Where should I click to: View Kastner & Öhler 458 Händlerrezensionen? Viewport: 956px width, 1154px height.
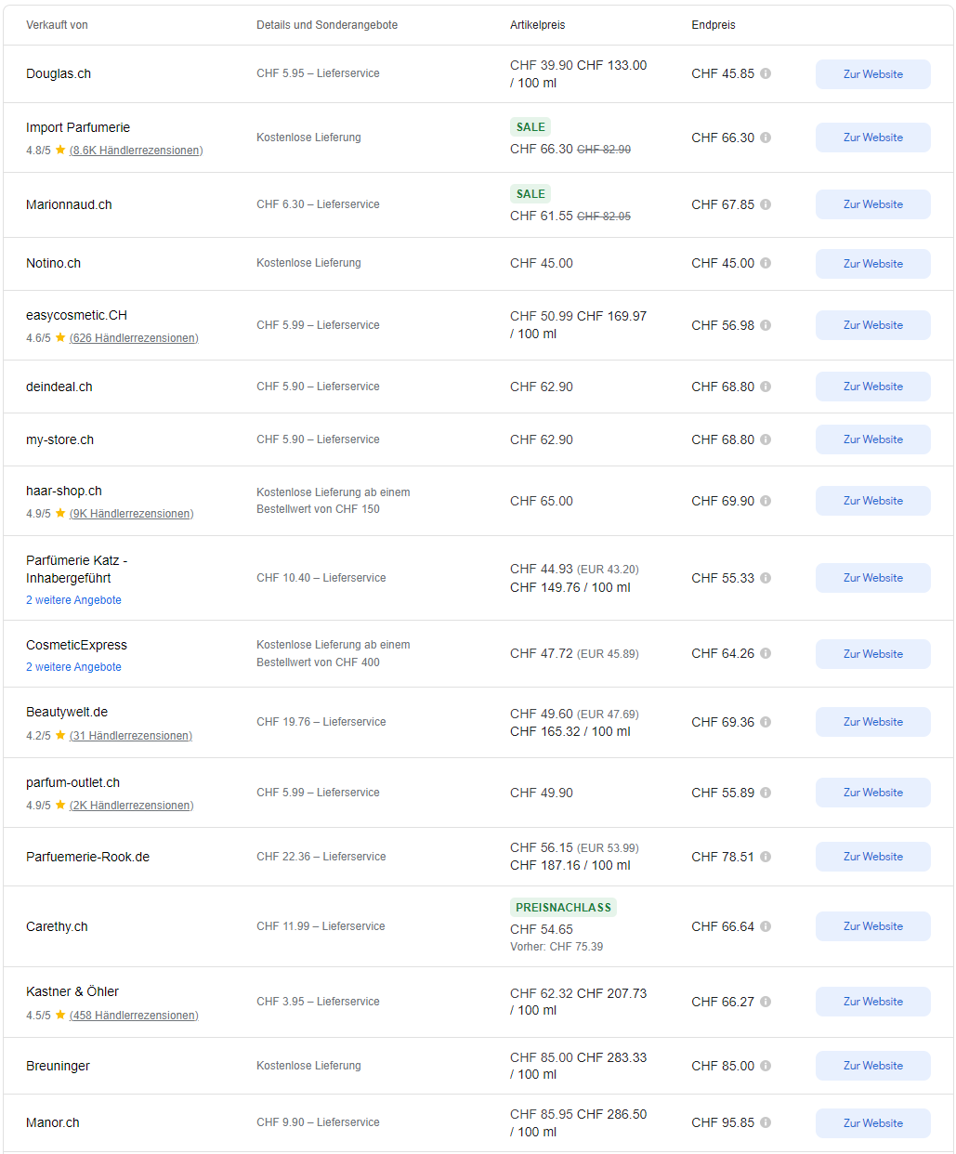pos(134,1016)
